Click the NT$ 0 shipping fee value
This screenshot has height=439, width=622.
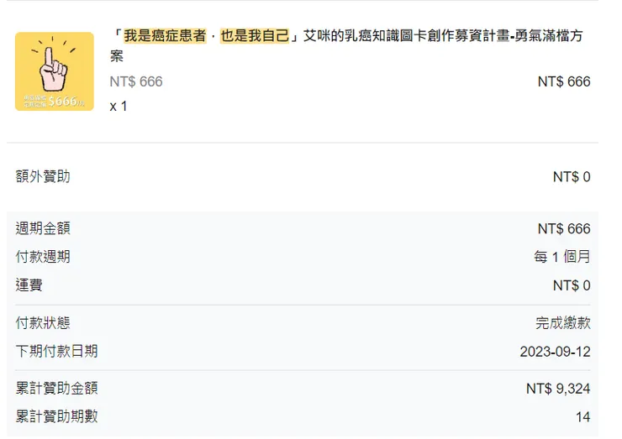pyautogui.click(x=572, y=285)
